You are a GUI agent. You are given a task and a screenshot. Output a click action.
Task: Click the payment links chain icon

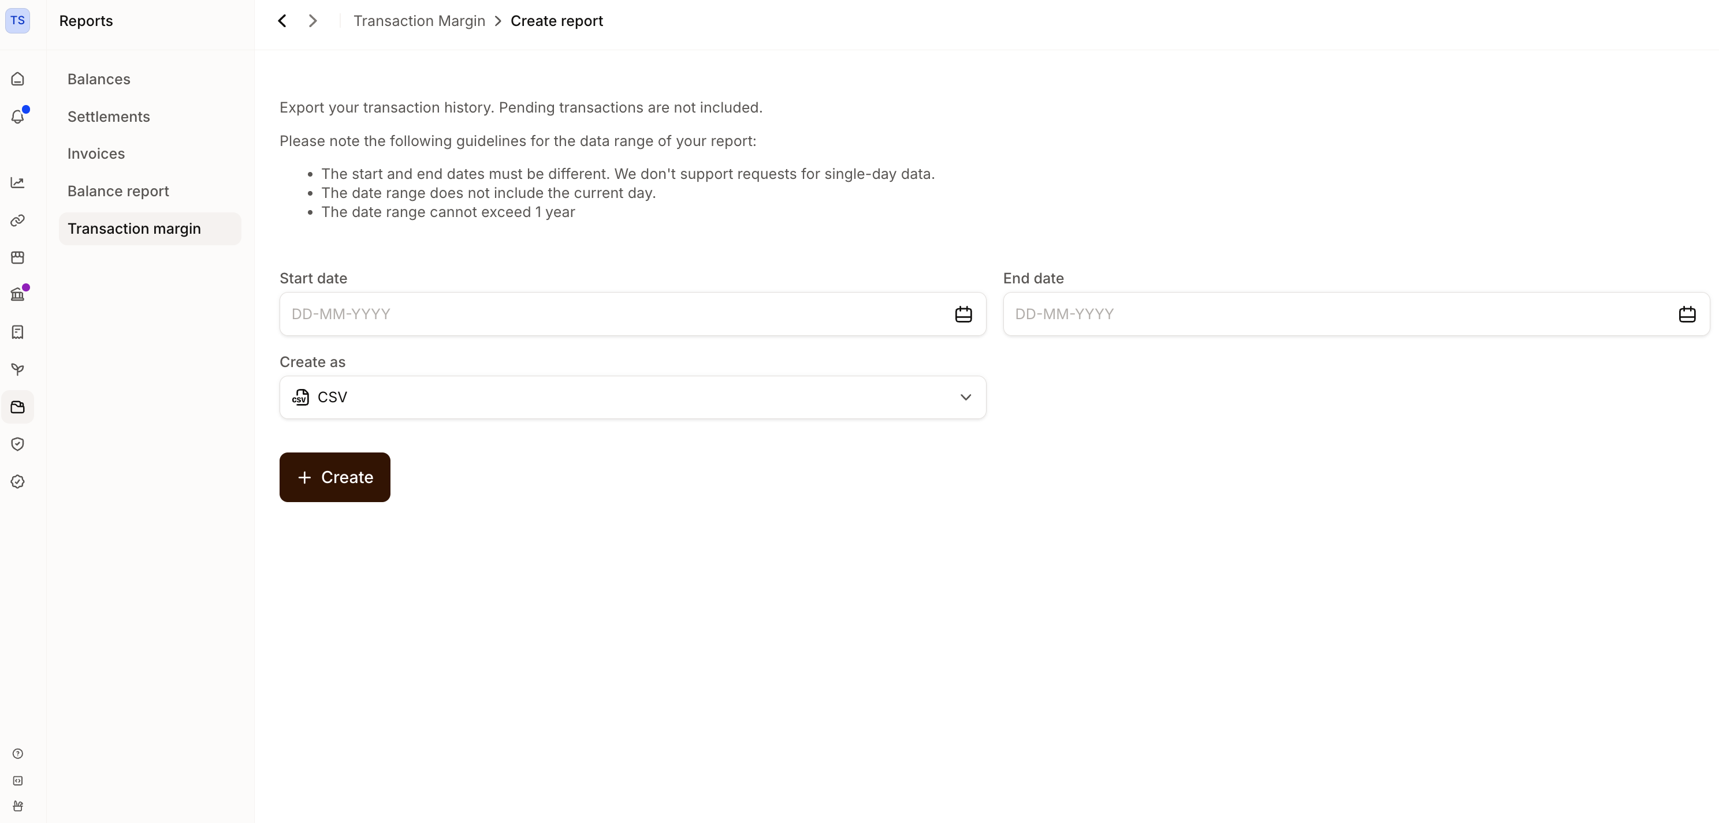(18, 220)
